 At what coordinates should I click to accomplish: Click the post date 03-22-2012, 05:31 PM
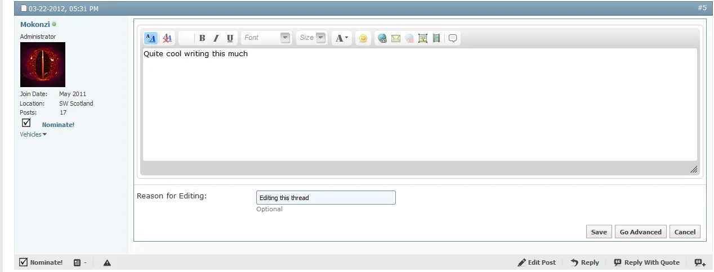pos(64,9)
